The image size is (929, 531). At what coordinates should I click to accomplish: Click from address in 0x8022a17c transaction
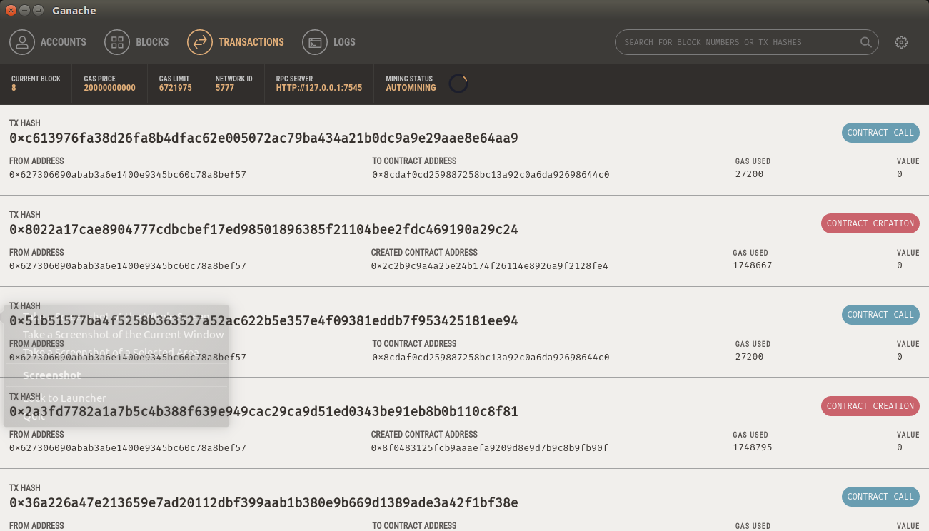[x=128, y=265]
